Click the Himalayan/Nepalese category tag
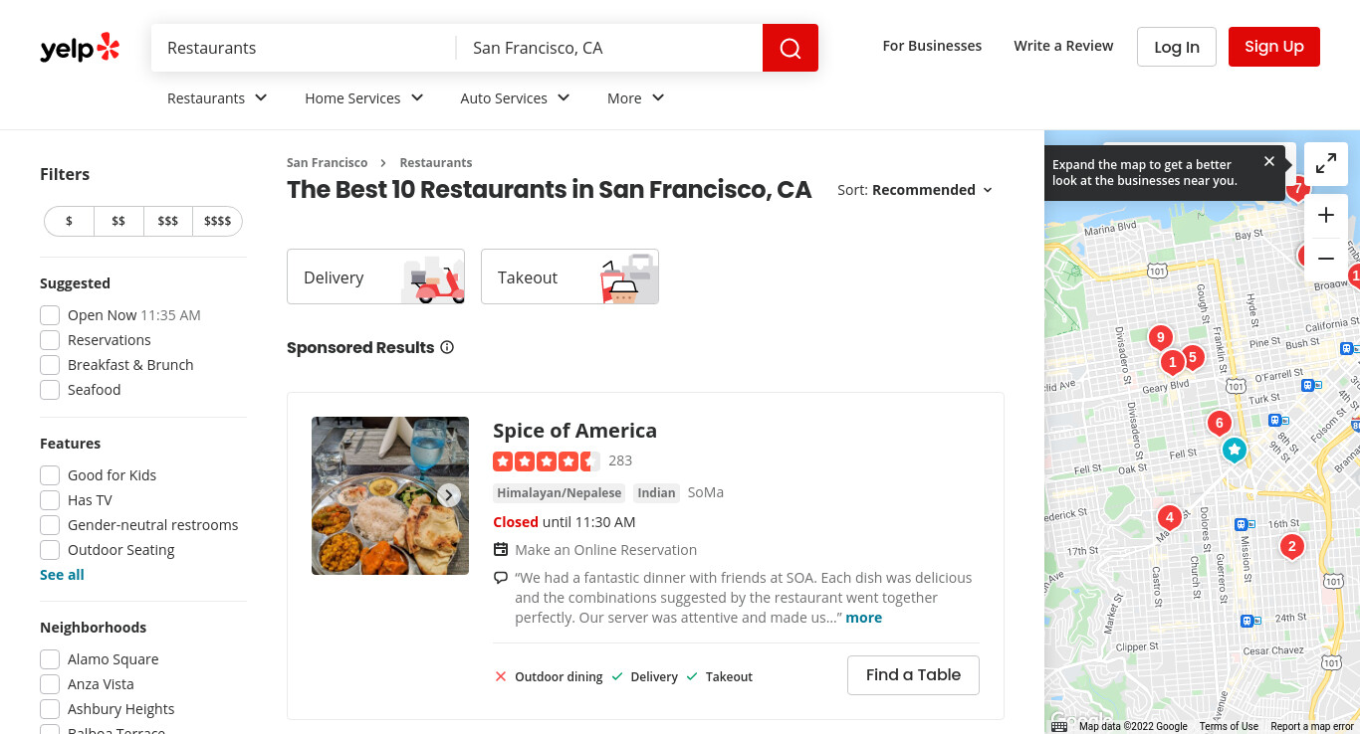This screenshot has width=1360, height=734. click(560, 492)
